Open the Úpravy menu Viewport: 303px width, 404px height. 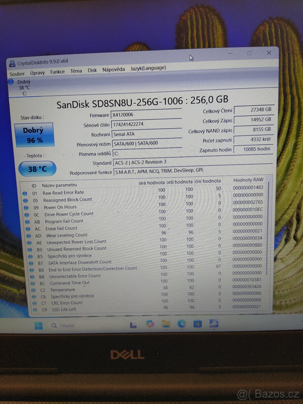(x=37, y=72)
